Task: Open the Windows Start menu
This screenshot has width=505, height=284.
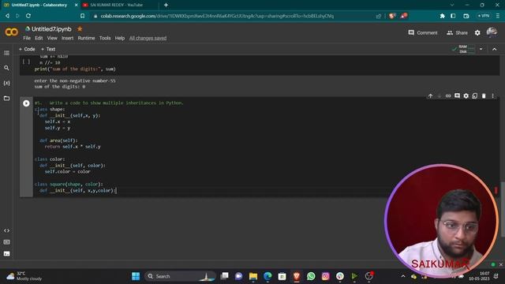Action: click(x=136, y=276)
